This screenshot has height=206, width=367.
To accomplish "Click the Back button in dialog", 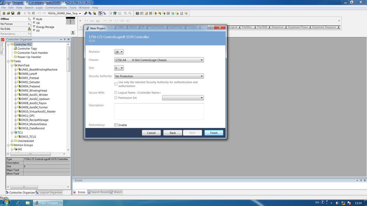I will click(x=172, y=133).
